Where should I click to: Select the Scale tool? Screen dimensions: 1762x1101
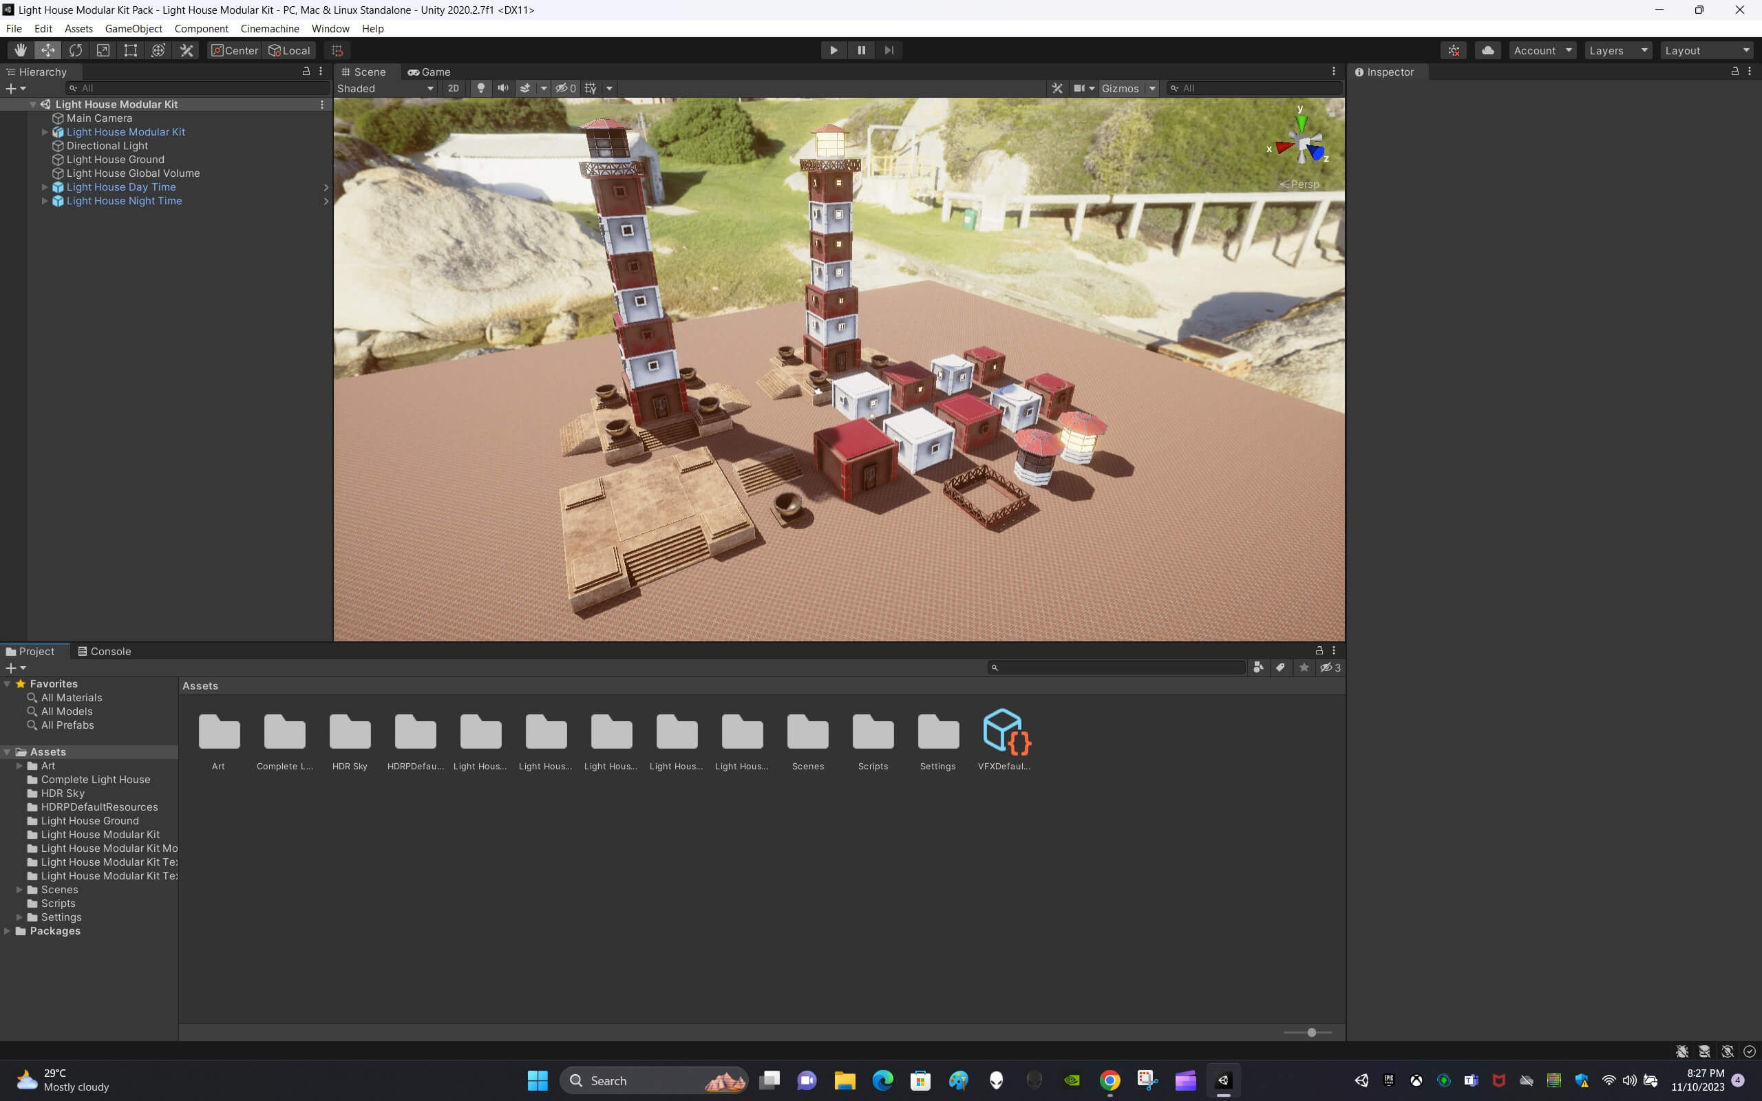point(103,50)
